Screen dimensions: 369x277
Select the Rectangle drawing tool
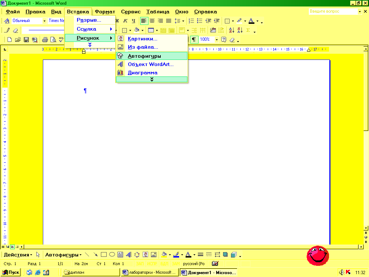104,255
